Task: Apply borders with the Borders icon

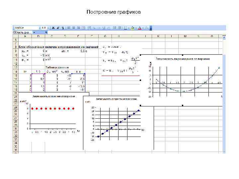Action: pyautogui.click(x=125, y=28)
